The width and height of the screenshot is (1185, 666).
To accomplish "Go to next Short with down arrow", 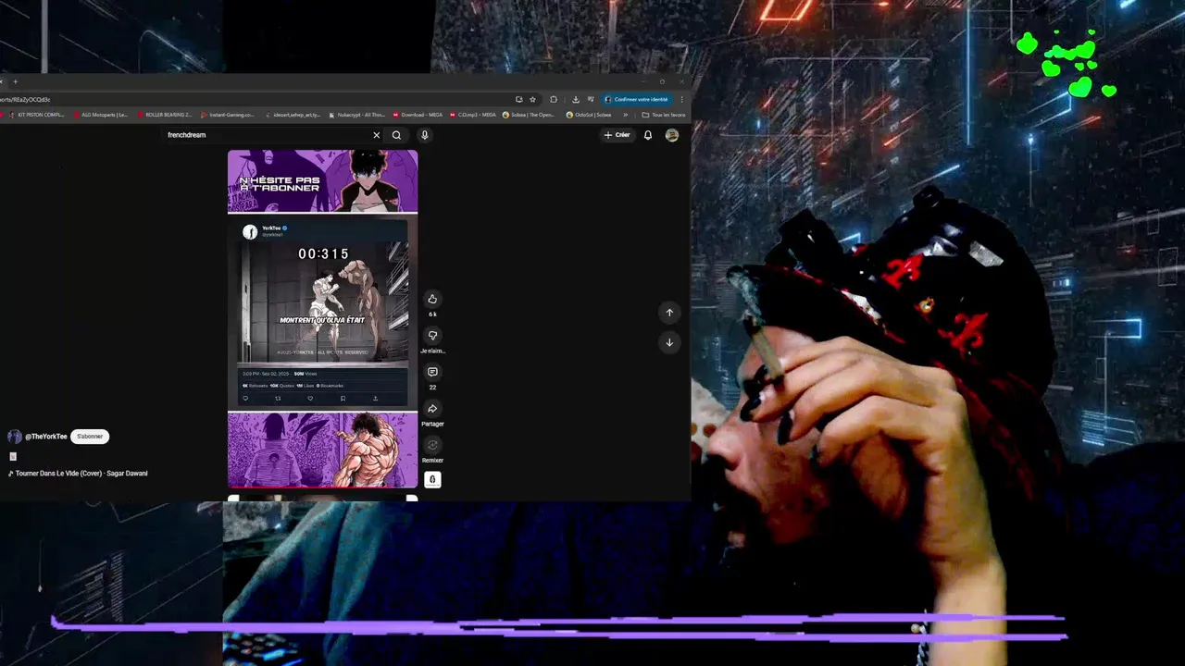I will [x=669, y=342].
